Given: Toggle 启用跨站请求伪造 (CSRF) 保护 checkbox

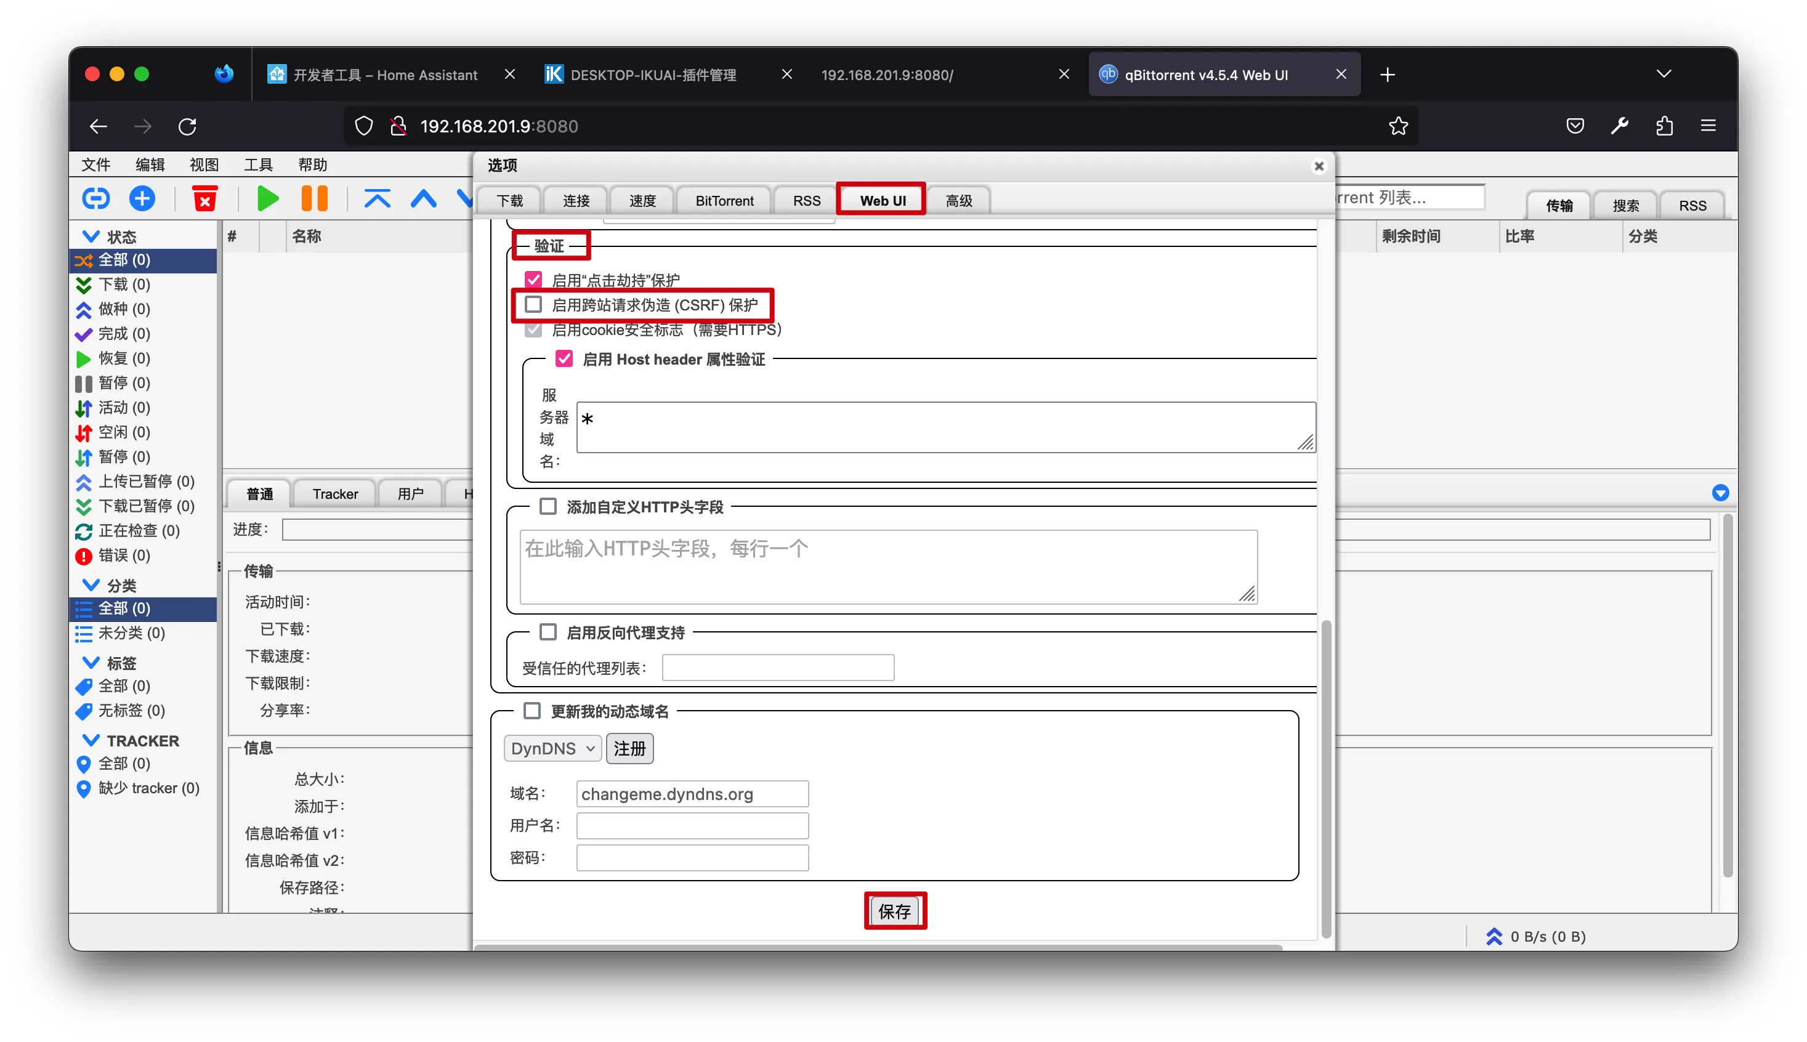Looking at the screenshot, I should click(533, 305).
